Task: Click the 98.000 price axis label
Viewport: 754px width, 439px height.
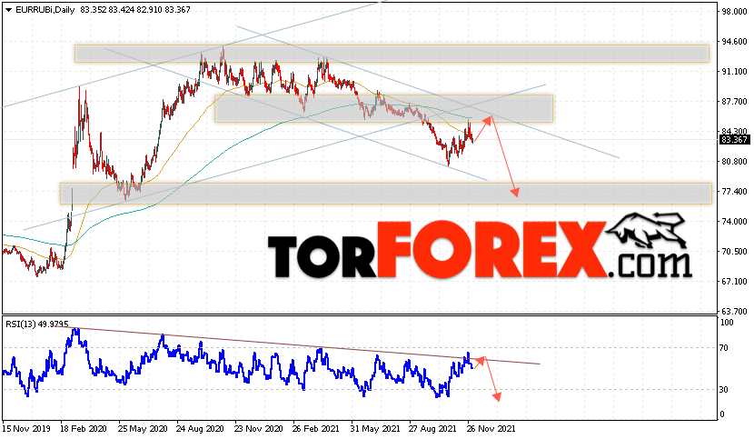Action: click(734, 11)
